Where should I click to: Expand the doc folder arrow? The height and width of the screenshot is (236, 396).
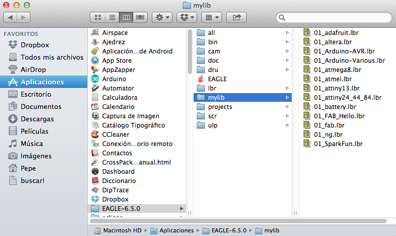coord(288,60)
